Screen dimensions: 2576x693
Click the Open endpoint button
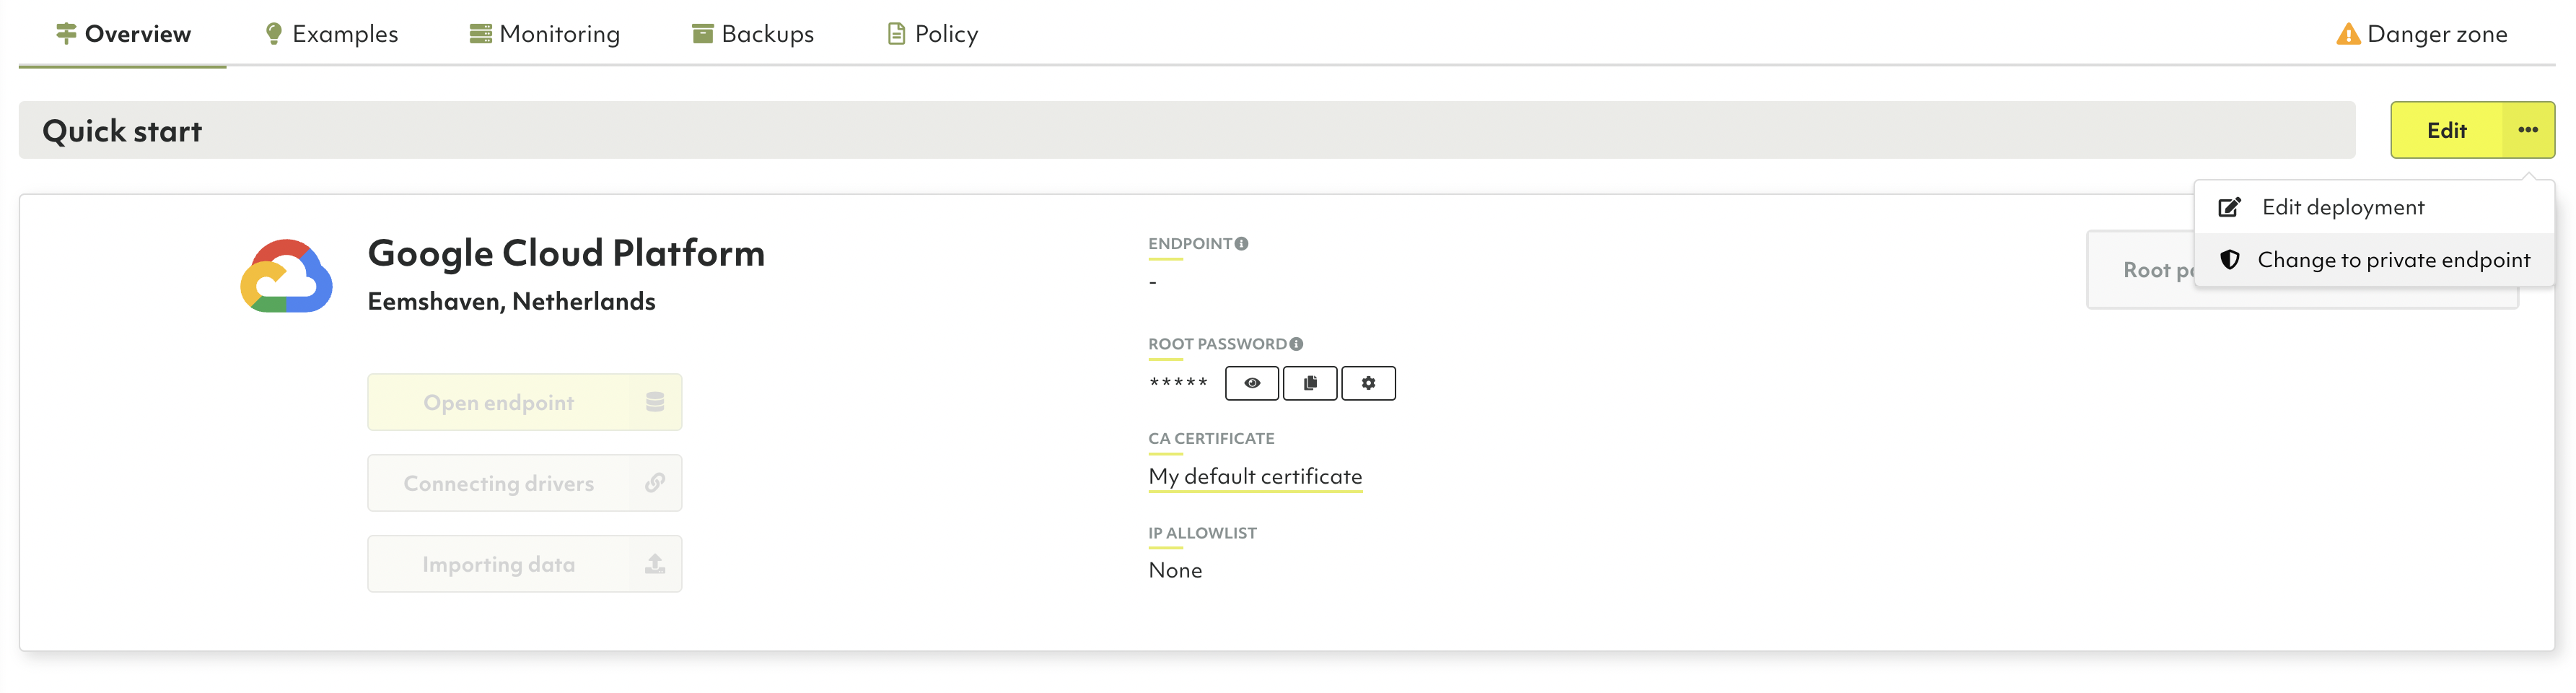point(524,402)
